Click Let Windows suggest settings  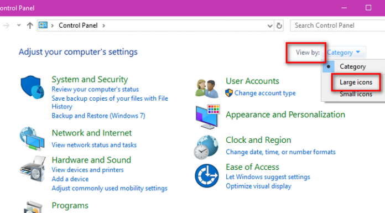click(268, 177)
